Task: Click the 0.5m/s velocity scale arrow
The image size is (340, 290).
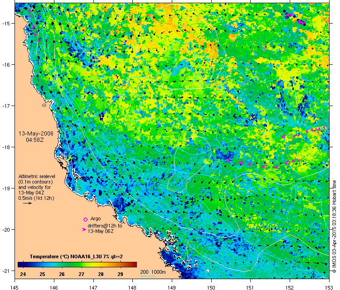Action: pos(28,203)
